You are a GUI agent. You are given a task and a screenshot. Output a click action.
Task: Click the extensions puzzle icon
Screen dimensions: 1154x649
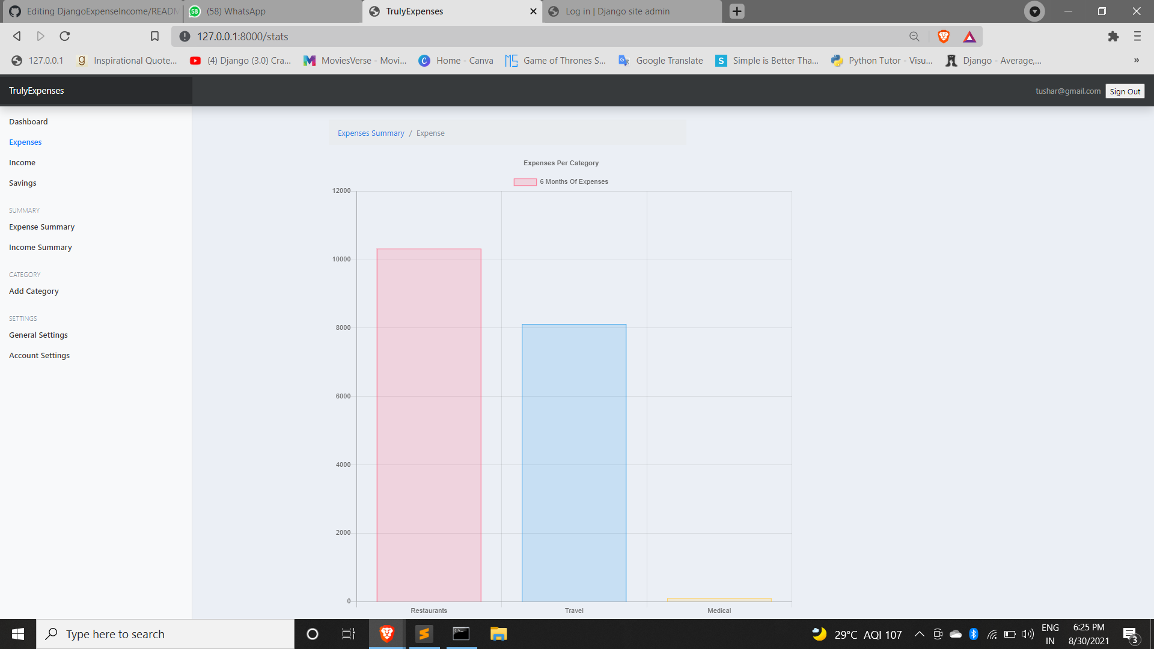click(1113, 36)
